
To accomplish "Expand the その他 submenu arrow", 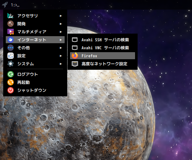I will 61,48.
